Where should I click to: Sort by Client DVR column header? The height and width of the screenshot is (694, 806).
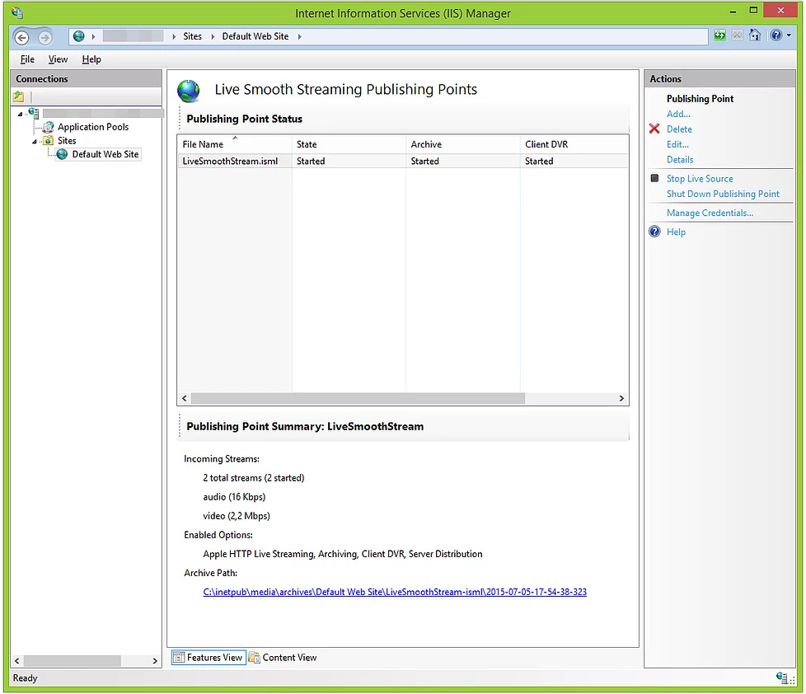pyautogui.click(x=574, y=144)
